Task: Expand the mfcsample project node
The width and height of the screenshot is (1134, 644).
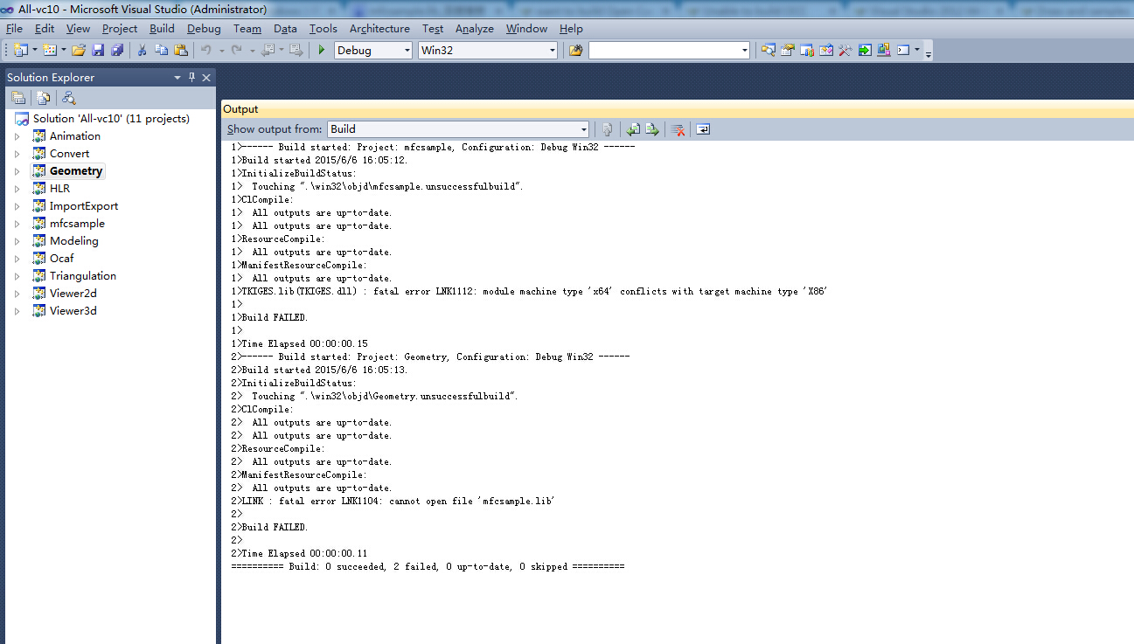Action: 17,224
